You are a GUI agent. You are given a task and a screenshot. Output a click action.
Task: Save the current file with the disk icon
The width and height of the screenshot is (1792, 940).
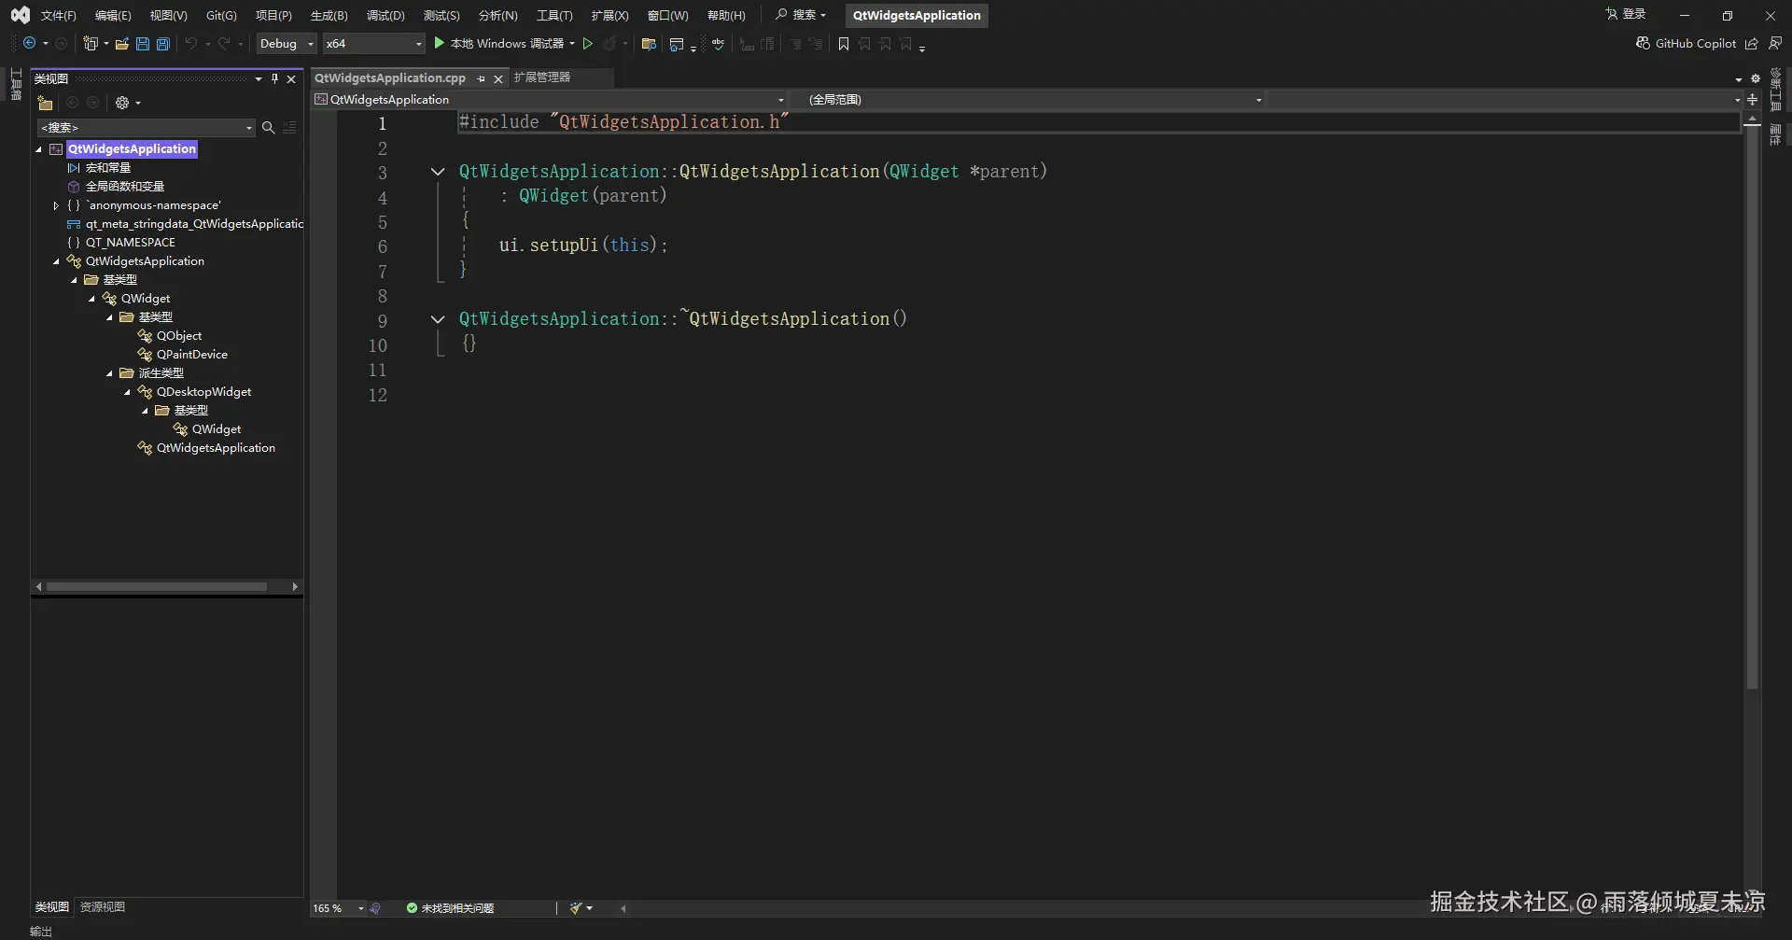tap(143, 44)
